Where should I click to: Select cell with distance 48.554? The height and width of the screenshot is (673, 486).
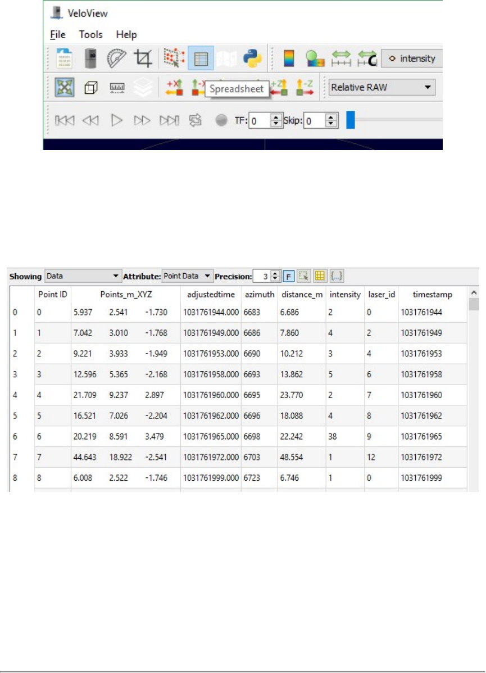[x=302, y=457]
